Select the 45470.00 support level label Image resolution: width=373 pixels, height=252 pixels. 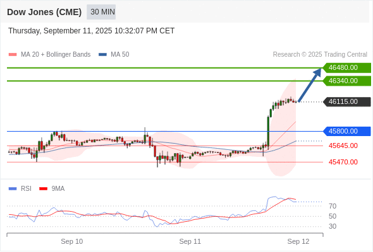point(343,162)
